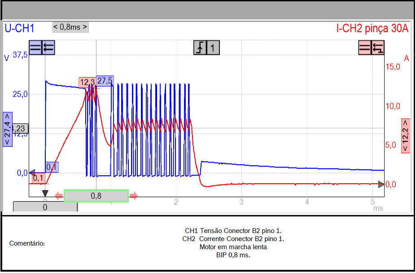Viewport: 416px width, 273px height.
Task: Open the red 12,2 CH2 cursor selector
Action: [406, 136]
